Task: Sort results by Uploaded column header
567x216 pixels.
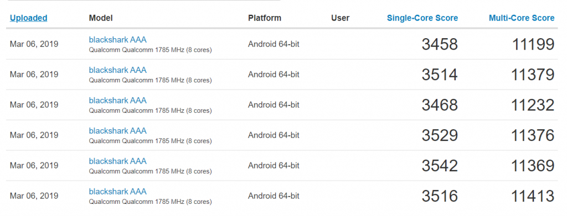Action: (x=29, y=18)
